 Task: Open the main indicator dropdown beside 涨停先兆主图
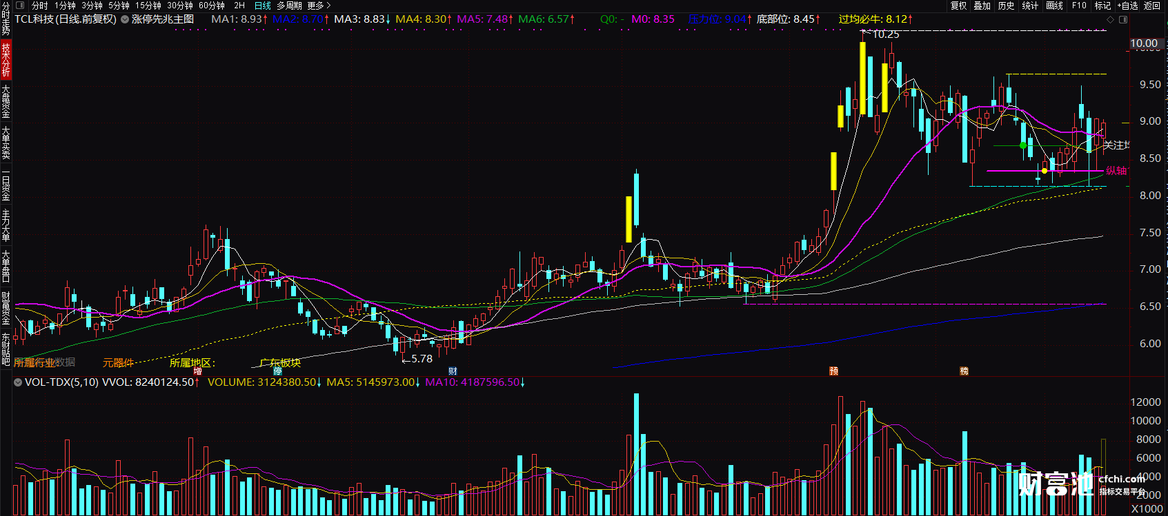pyautogui.click(x=125, y=19)
